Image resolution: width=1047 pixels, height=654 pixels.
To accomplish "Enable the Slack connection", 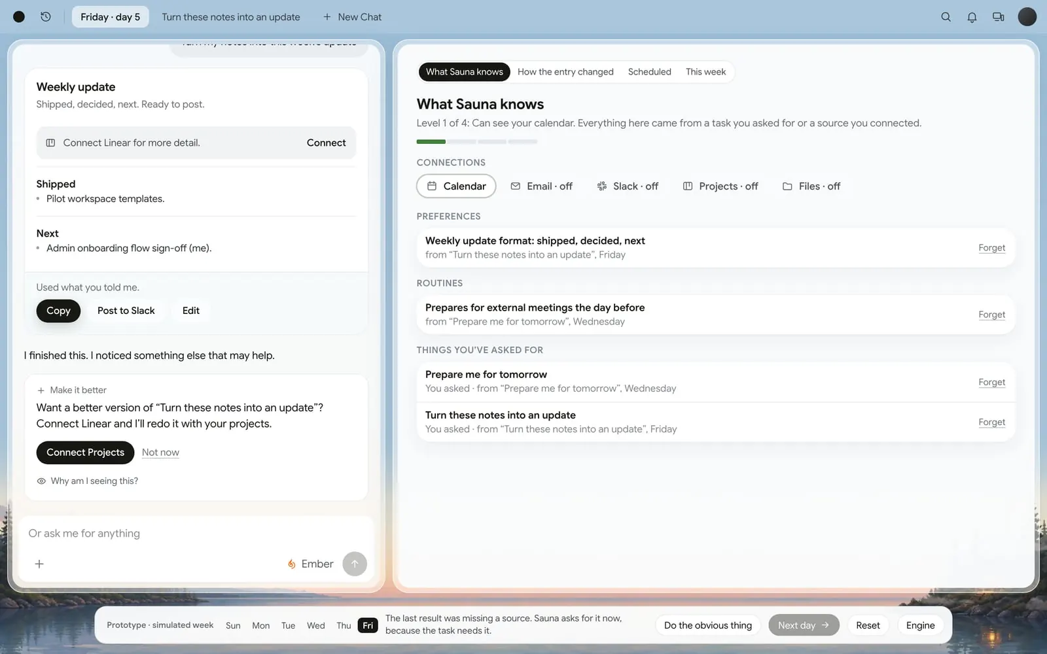I will (628, 186).
